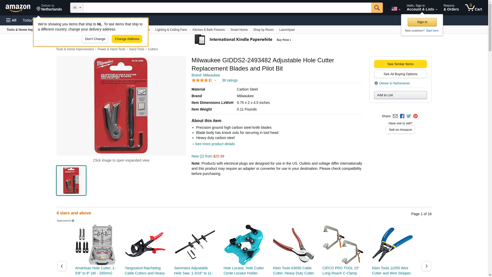Click See Similar Items button
This screenshot has height=277, width=492.
[x=400, y=64]
